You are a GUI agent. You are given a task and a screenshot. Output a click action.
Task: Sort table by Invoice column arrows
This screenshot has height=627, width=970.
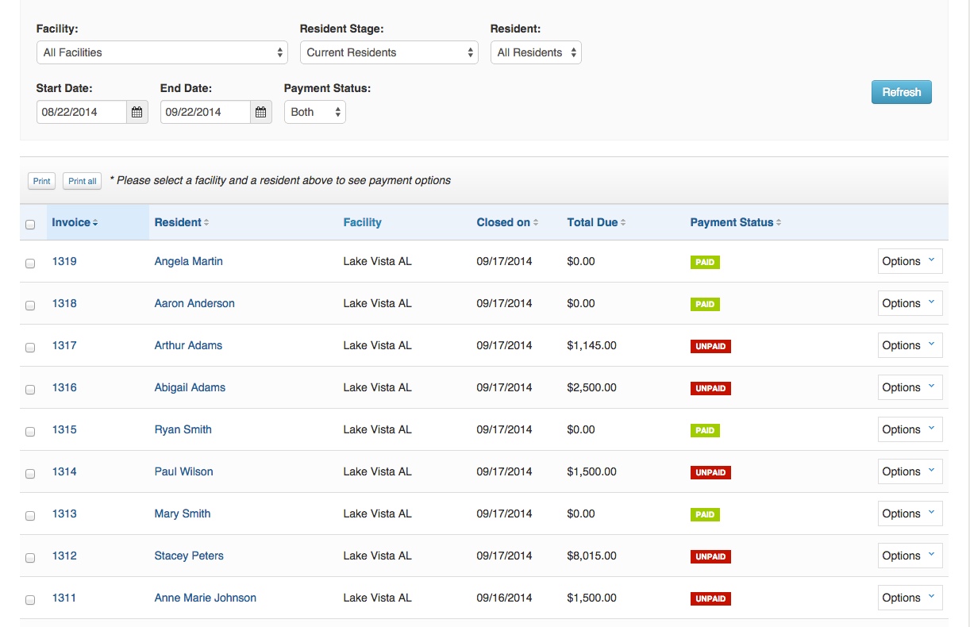[x=95, y=223]
